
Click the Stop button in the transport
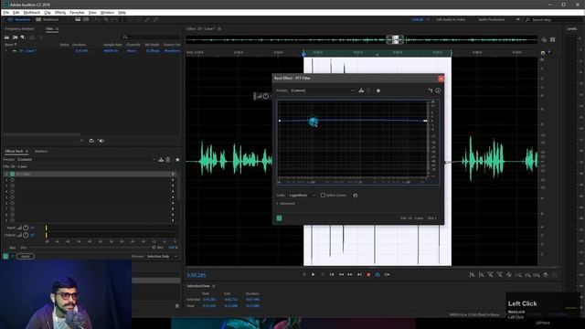[x=304, y=274]
